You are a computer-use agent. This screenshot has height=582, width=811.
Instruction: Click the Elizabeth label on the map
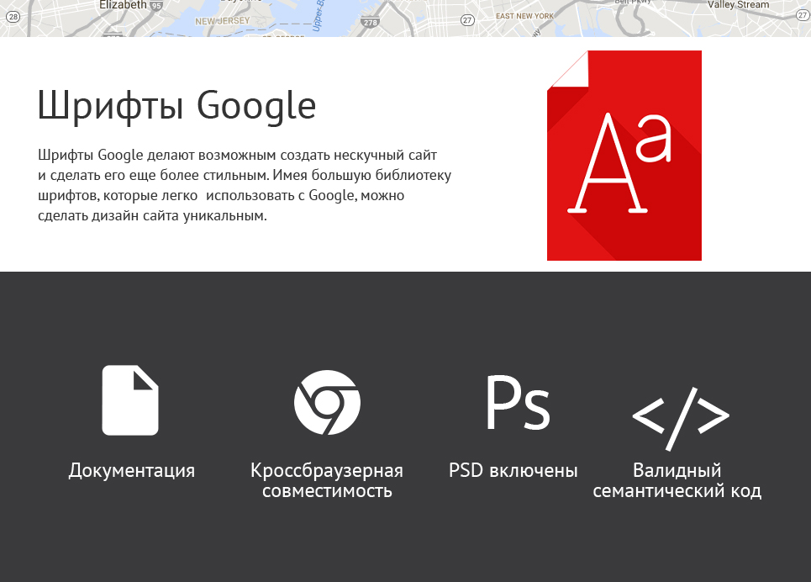click(123, 5)
